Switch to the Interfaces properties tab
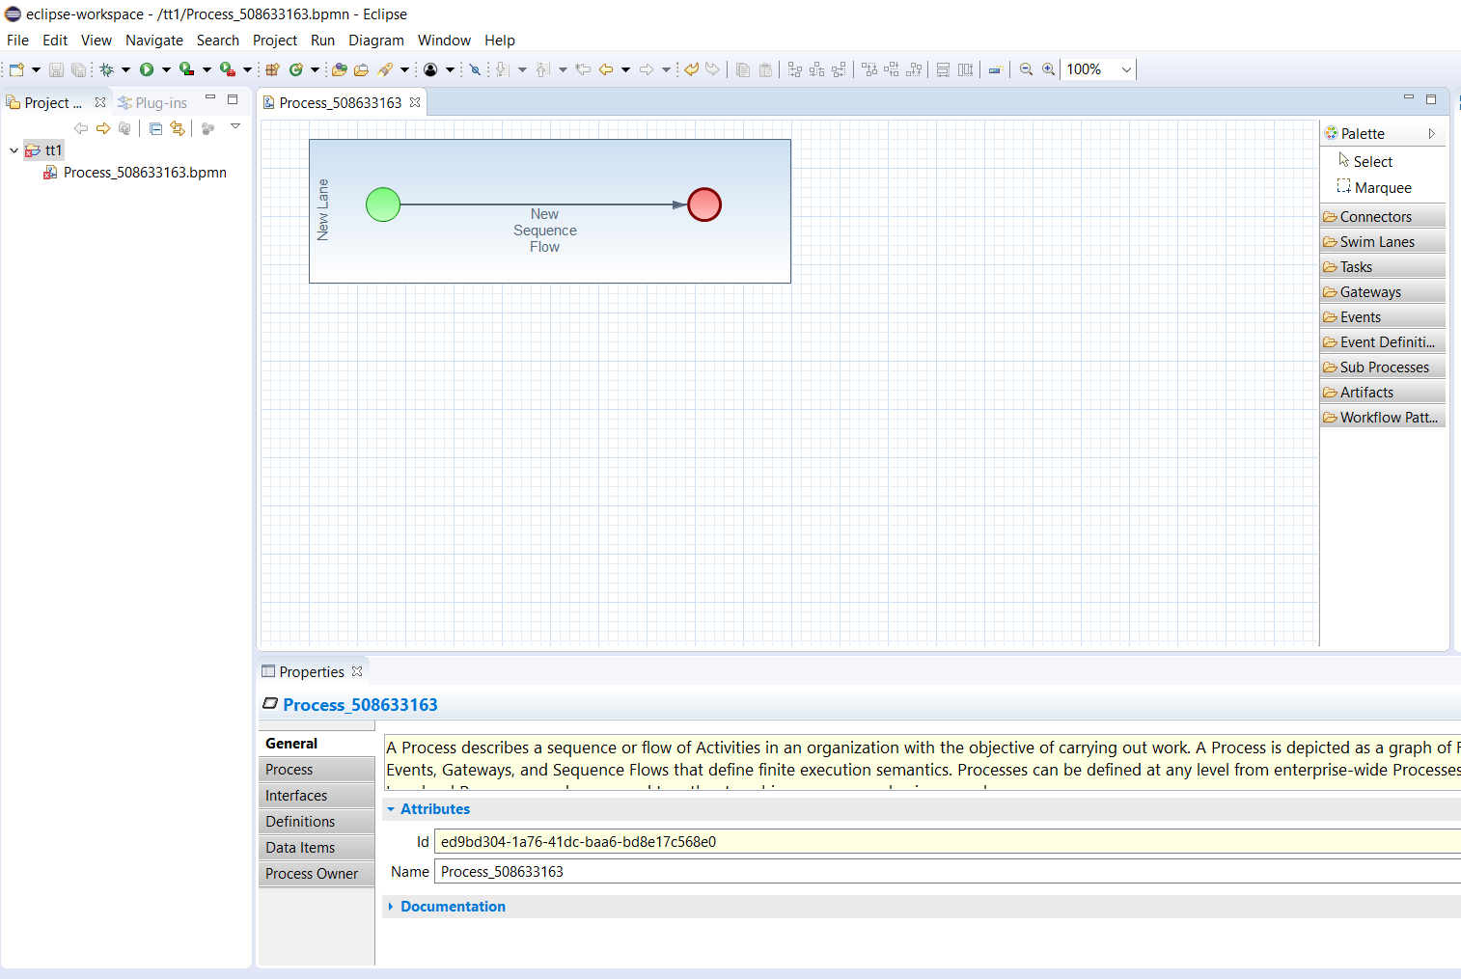 click(317, 796)
